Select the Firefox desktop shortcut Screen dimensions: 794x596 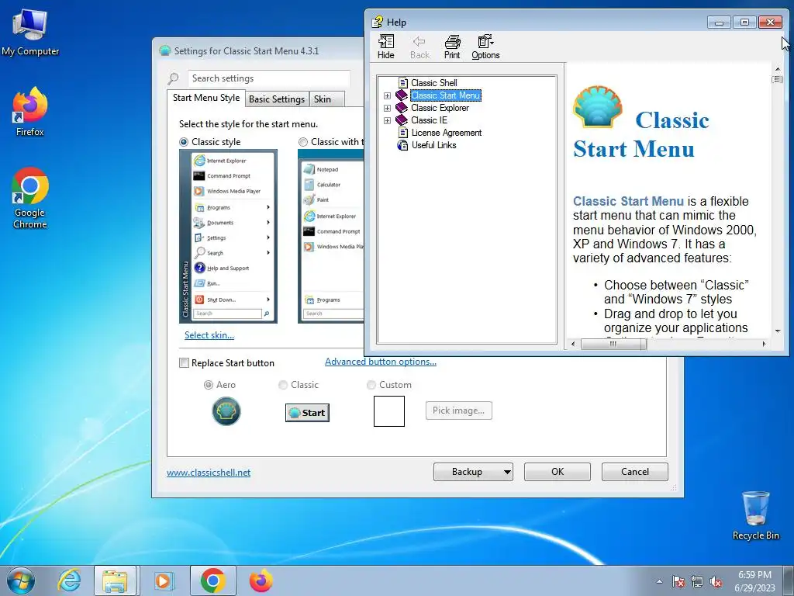click(30, 112)
